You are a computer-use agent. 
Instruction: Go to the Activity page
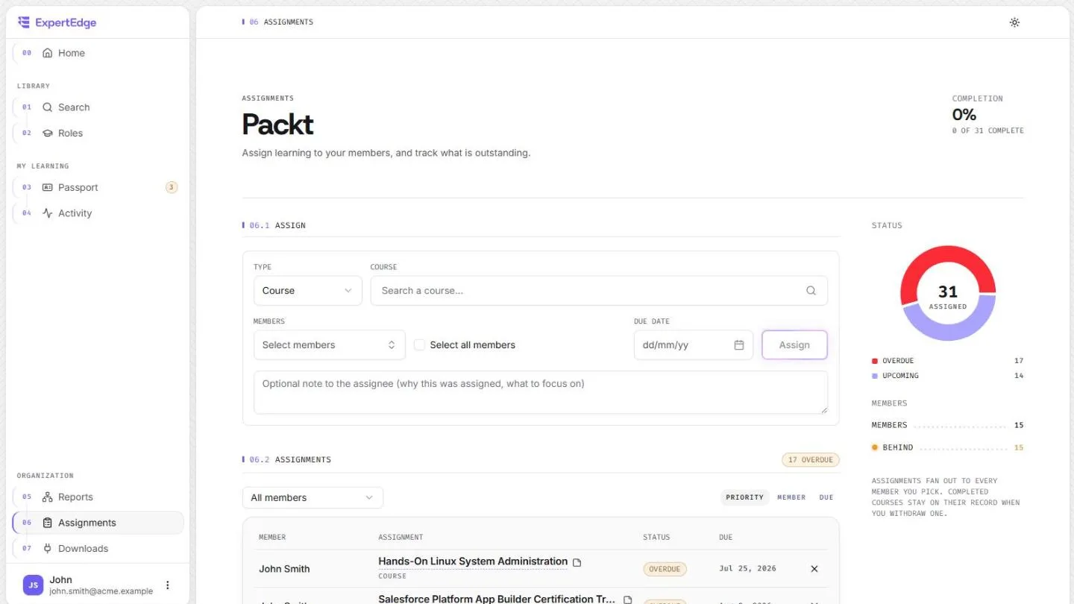point(98,213)
